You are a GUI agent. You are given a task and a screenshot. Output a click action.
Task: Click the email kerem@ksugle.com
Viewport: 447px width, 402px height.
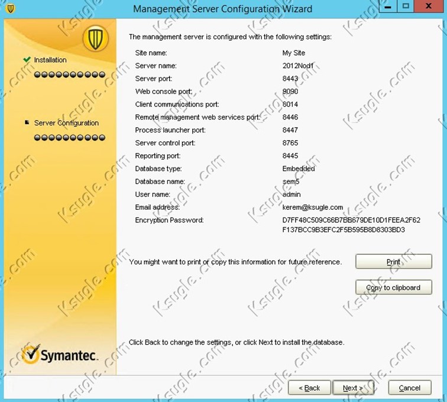(x=313, y=208)
